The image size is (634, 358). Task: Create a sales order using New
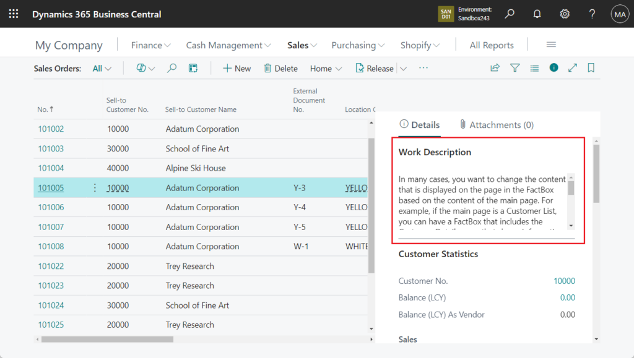(237, 68)
